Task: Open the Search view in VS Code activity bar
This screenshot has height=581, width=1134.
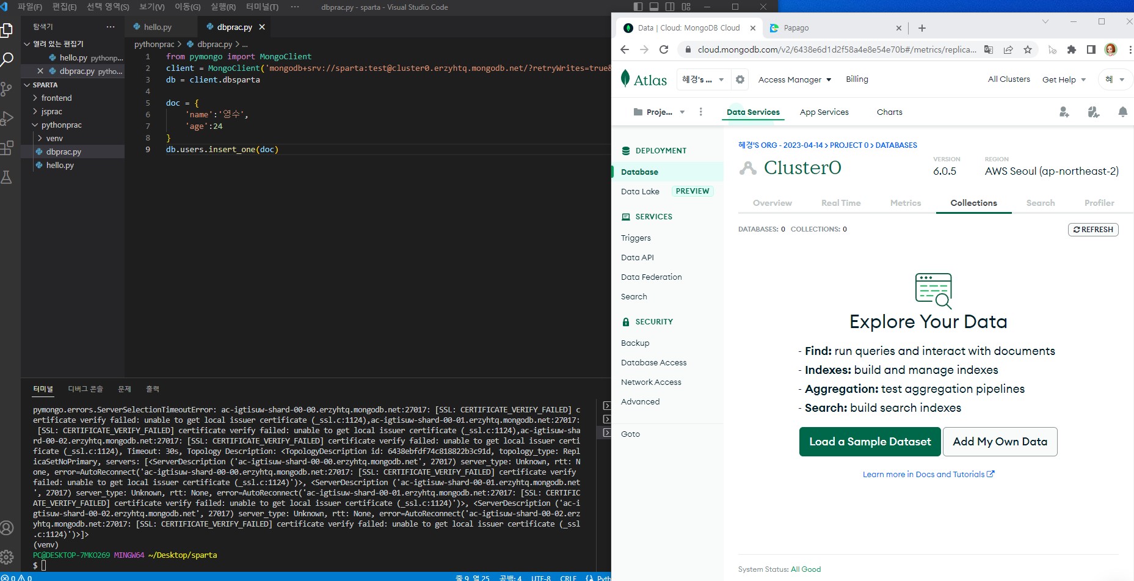Action: pos(7,59)
